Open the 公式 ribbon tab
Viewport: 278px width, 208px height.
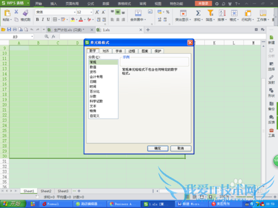[91, 3]
